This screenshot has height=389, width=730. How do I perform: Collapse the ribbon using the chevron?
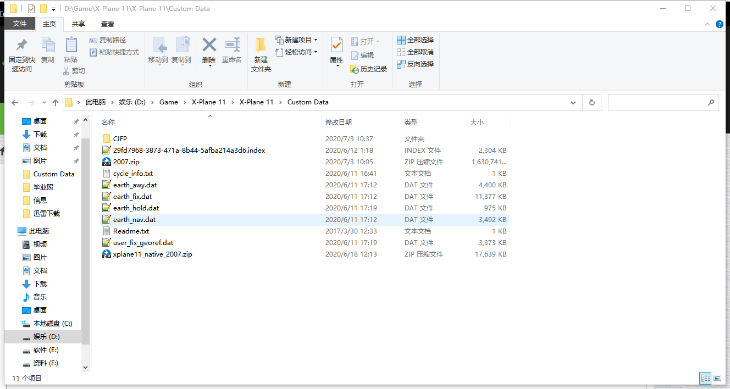707,24
